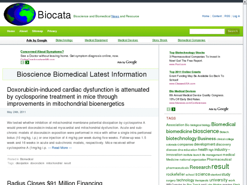Click the Biocata globe logo
247x185 pixels.
tap(20, 14)
